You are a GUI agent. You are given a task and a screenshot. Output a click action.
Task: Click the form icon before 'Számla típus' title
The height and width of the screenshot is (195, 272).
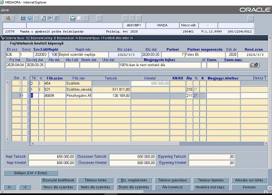tap(3, 38)
